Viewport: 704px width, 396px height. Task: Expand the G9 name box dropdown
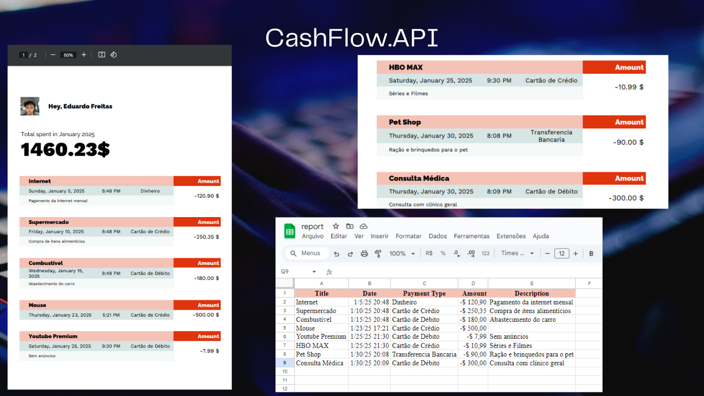pyautogui.click(x=314, y=272)
